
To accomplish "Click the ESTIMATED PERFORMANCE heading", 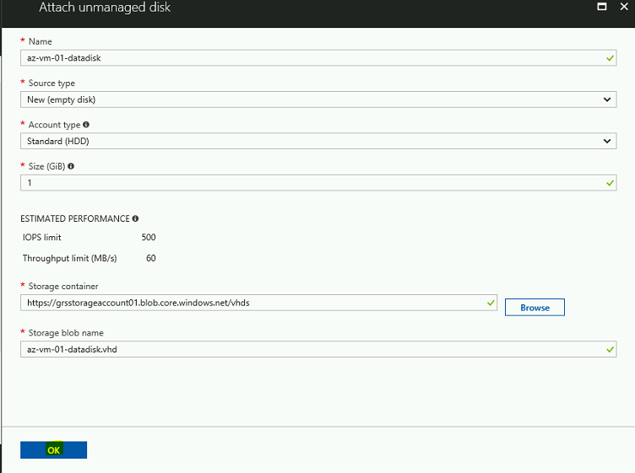I will [x=75, y=218].
